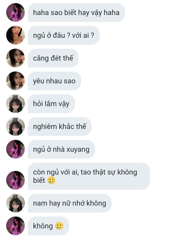Screen dimensions: 186x238
Task: Click the "nam hay nữ nhớ không" bubble
Action: click(70, 203)
